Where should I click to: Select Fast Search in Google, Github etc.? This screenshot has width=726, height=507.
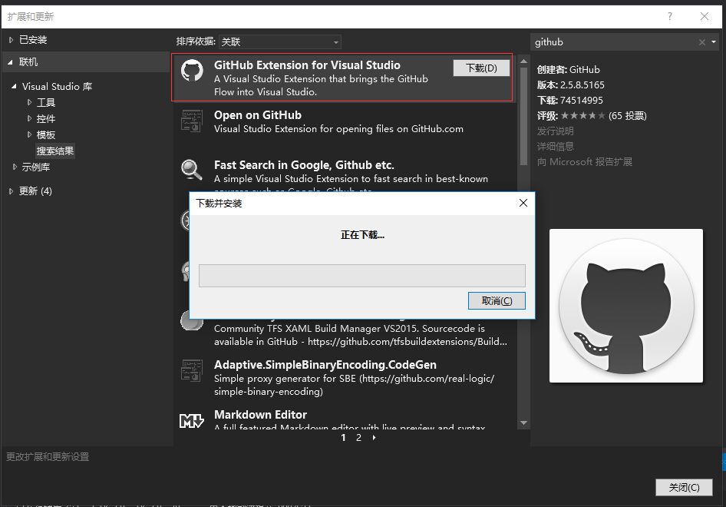point(304,165)
